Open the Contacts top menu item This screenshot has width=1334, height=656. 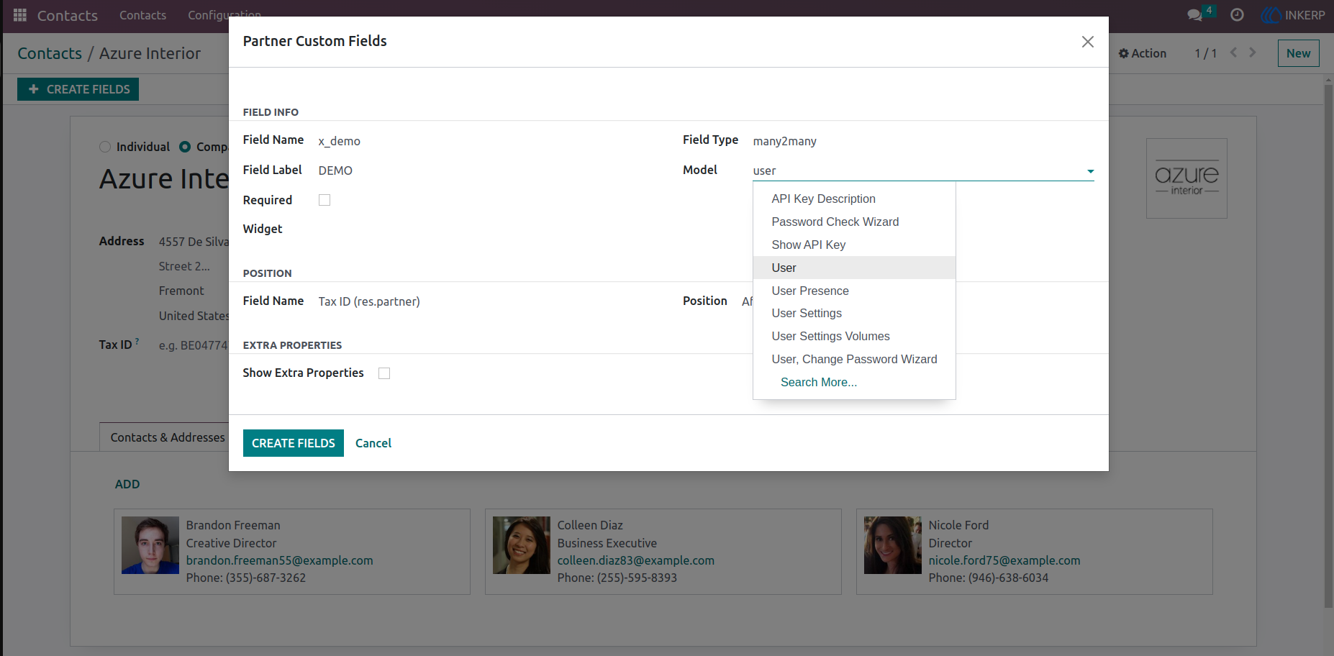click(x=142, y=15)
